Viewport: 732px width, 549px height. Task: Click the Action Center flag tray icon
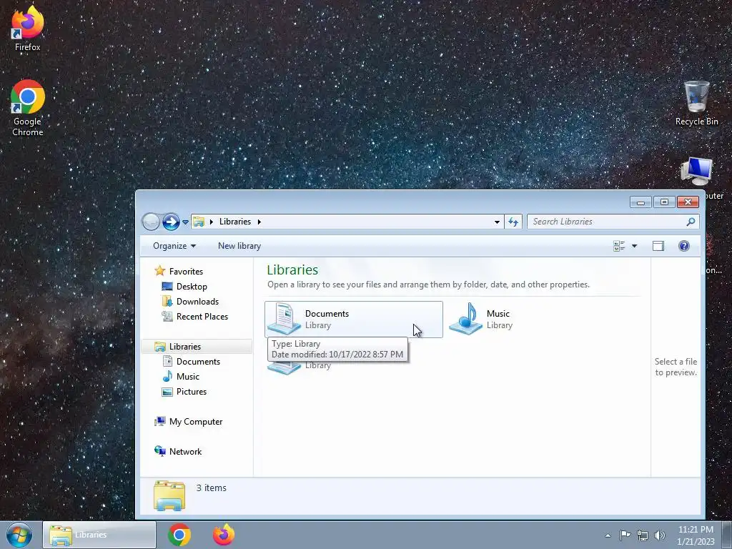(x=625, y=535)
